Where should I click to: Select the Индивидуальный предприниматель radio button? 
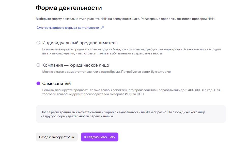[38, 43]
